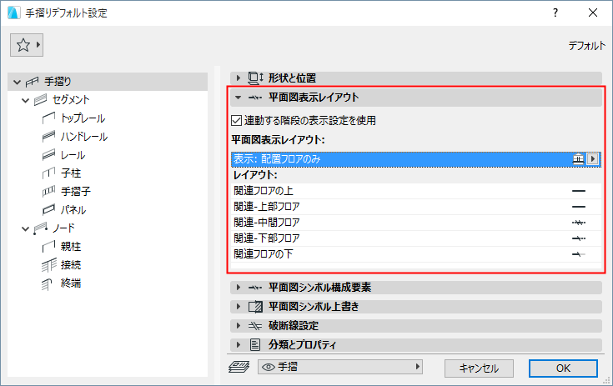The height and width of the screenshot is (386, 613).
Task: Select the 関連-上部フロア layout row
Action: point(416,207)
